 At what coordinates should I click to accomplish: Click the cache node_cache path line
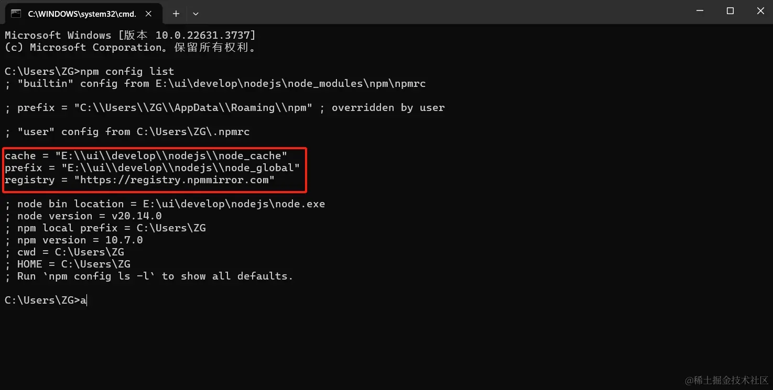pyautogui.click(x=146, y=156)
